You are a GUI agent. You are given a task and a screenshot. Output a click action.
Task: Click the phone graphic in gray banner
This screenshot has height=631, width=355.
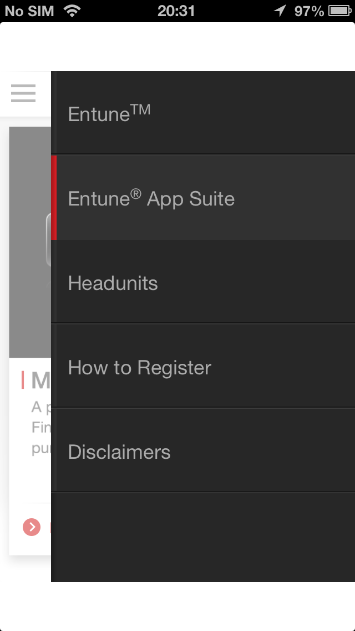48,241
